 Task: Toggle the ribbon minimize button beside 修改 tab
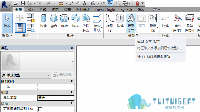[155, 10]
